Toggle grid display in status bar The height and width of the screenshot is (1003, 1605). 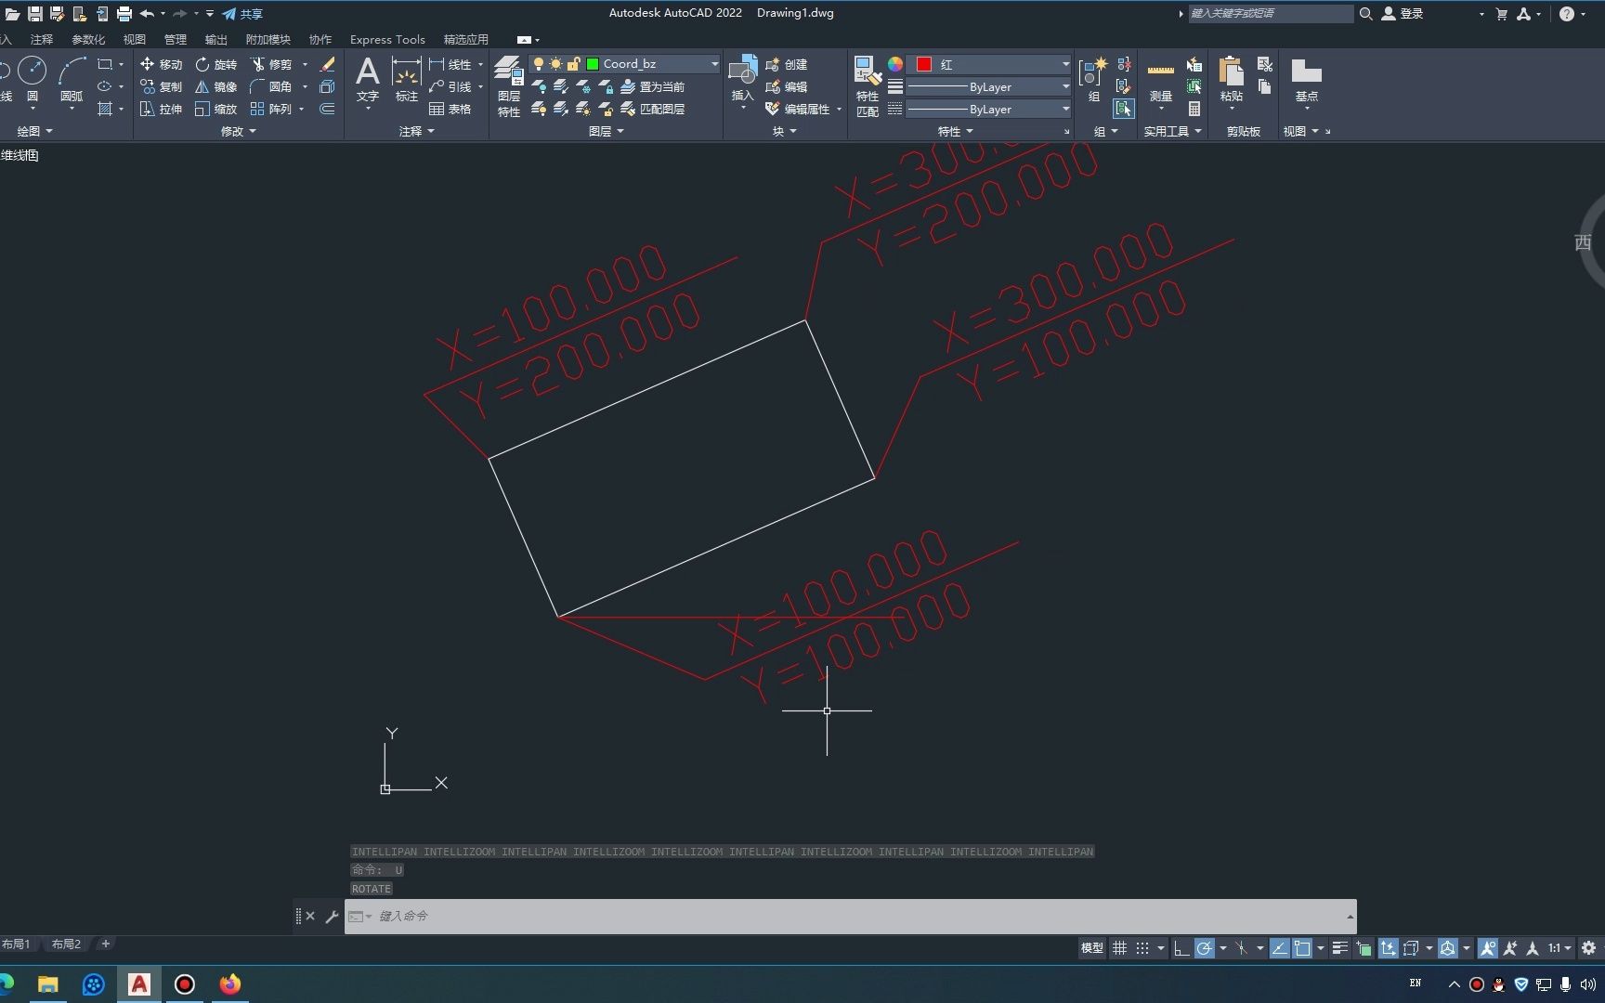point(1120,948)
